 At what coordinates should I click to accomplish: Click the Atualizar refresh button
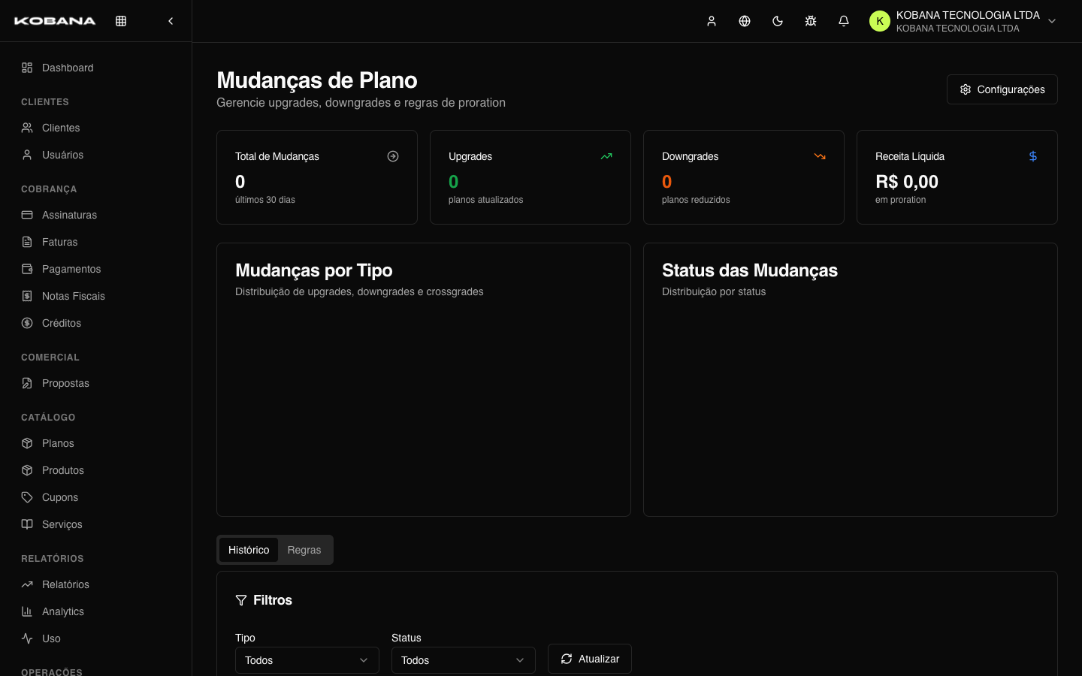click(590, 659)
